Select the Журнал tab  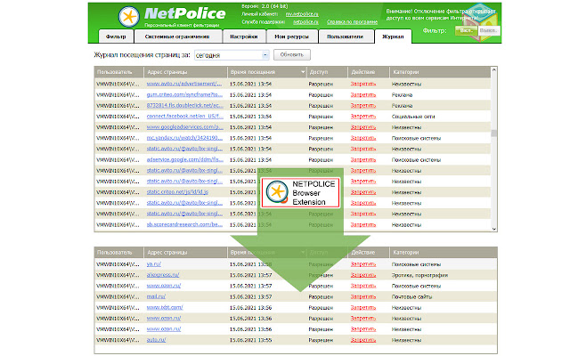[393, 36]
